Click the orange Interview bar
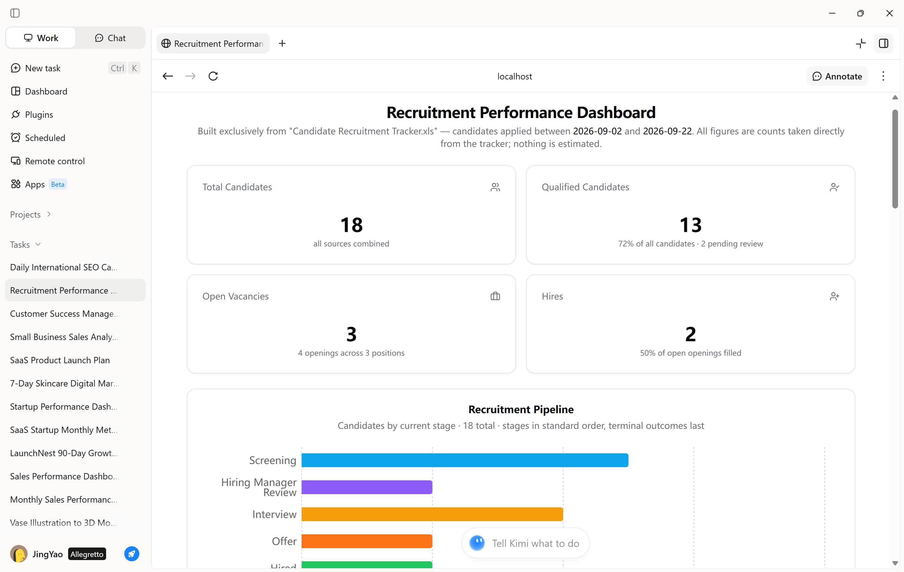This screenshot has height=572, width=904. (x=432, y=514)
